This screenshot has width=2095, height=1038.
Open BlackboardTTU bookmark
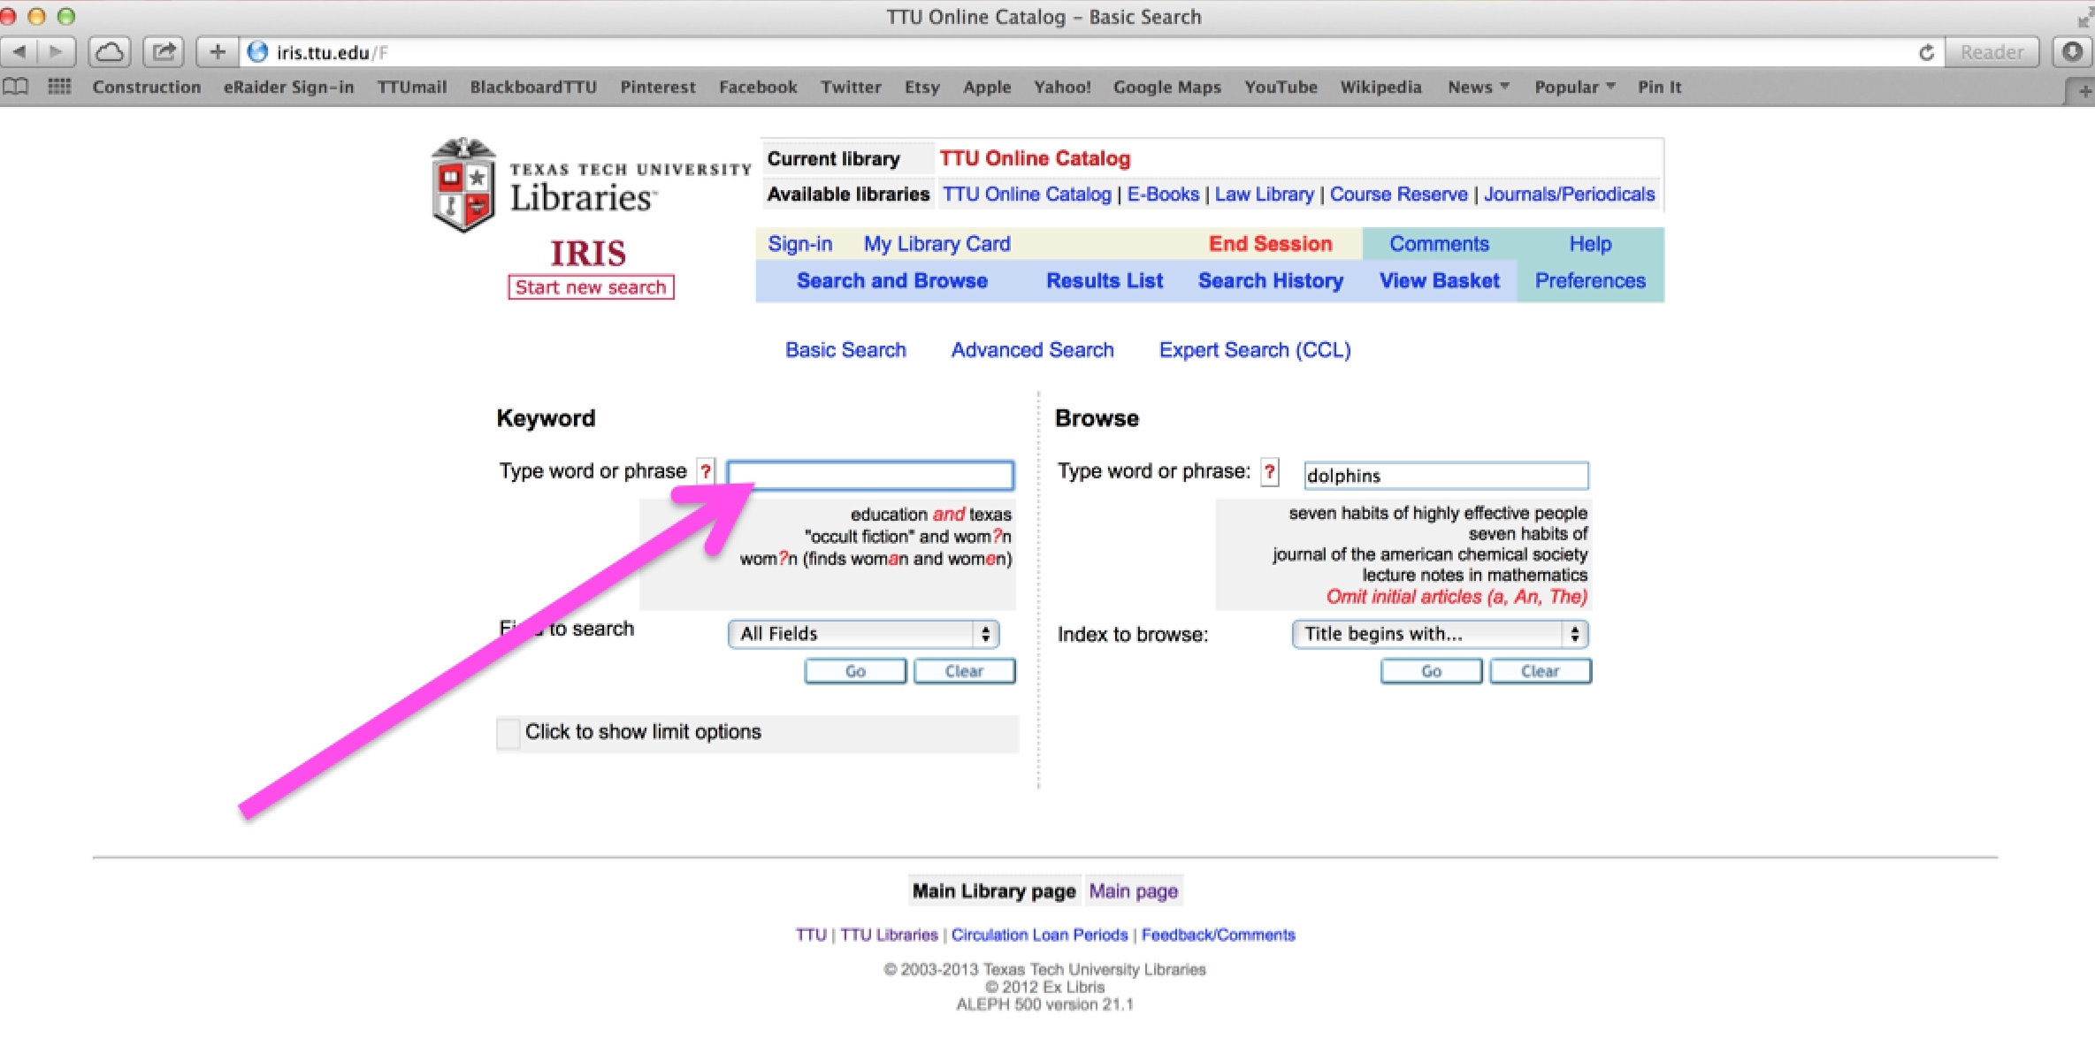click(x=533, y=87)
